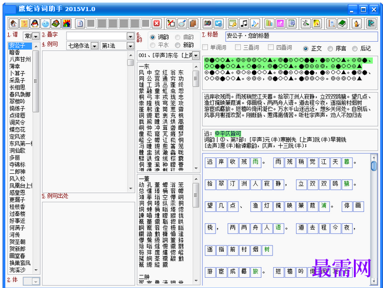Click the poem grid vertical scrollbar thumb
Viewport: 383px width, 288px height.
(373, 166)
